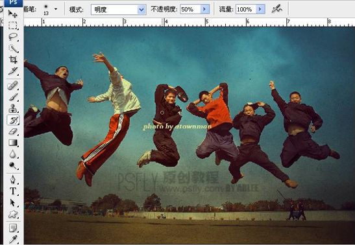Toggle the airbrush option icon

(277, 9)
